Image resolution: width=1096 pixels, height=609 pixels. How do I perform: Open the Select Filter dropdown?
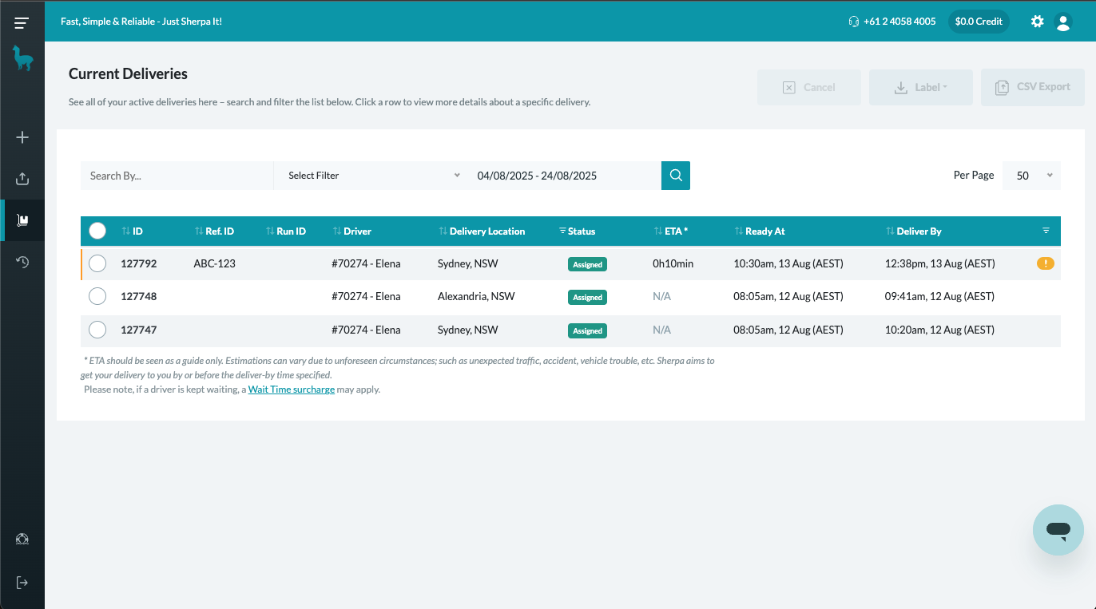click(x=371, y=175)
